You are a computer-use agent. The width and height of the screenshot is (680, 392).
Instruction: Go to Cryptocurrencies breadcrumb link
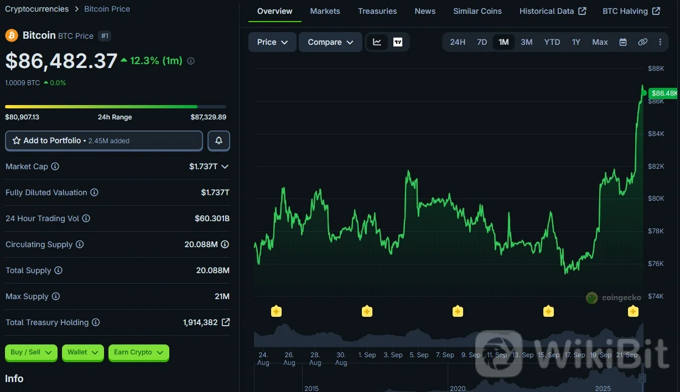[x=37, y=9]
